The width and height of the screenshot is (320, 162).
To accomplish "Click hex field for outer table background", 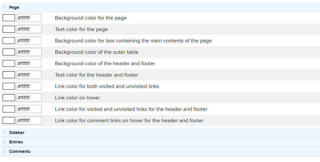I will (29, 52).
